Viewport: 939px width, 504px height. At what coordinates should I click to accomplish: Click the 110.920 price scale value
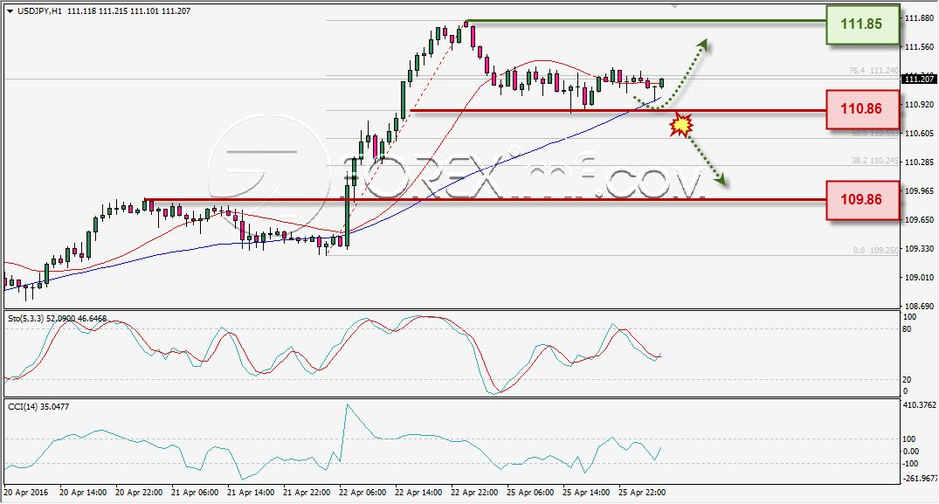tap(919, 104)
